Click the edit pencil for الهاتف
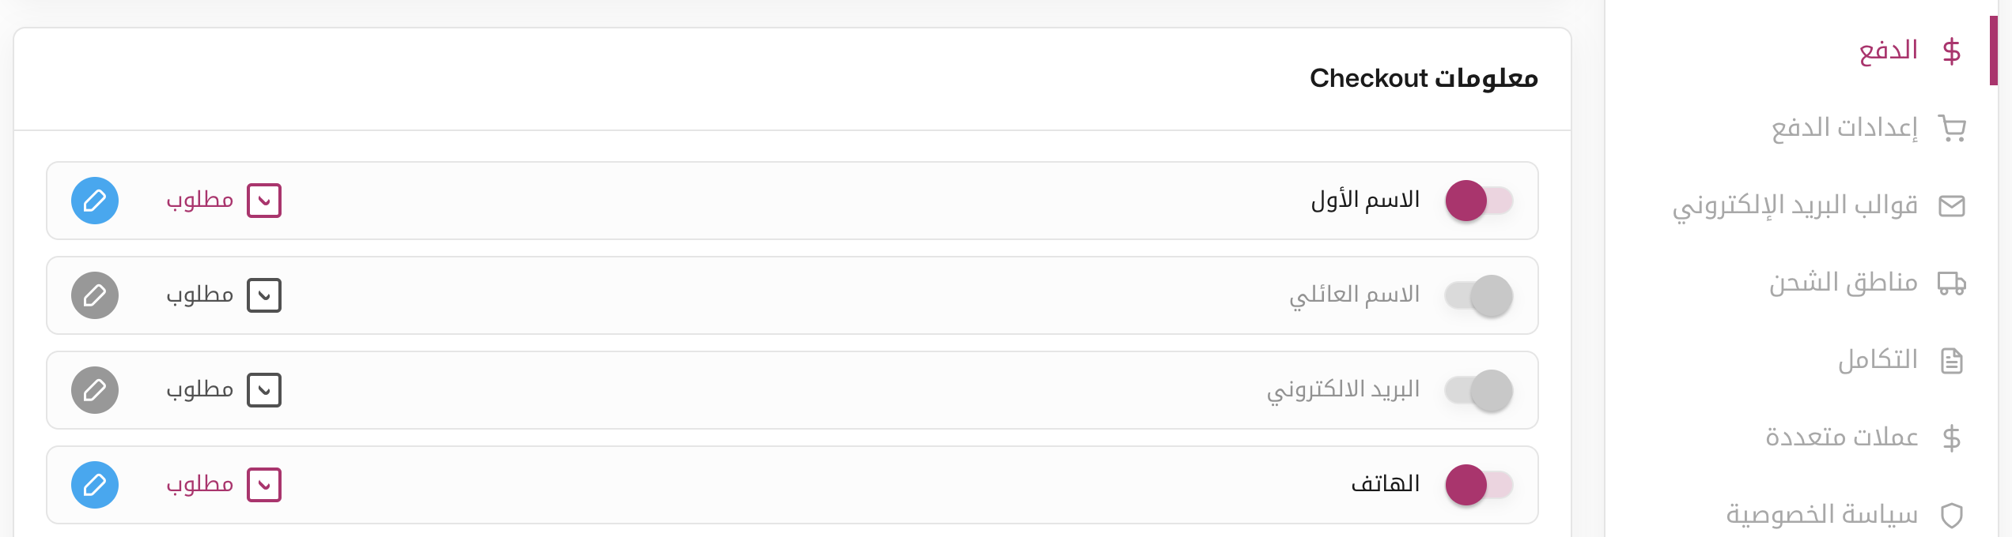Screen dimensions: 2012x537 pos(95,485)
